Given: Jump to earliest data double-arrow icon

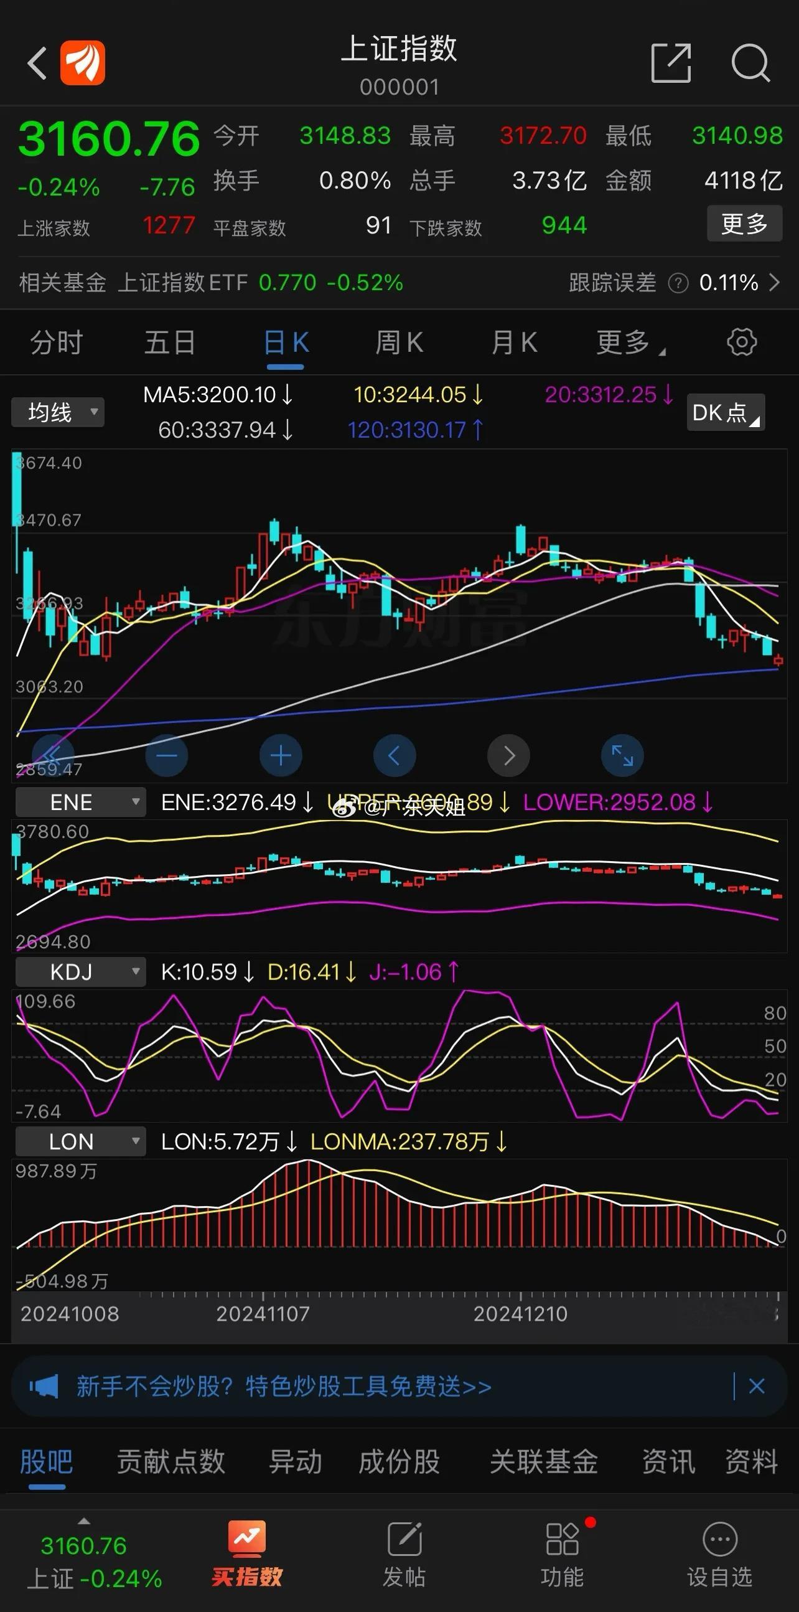Looking at the screenshot, I should [x=52, y=756].
